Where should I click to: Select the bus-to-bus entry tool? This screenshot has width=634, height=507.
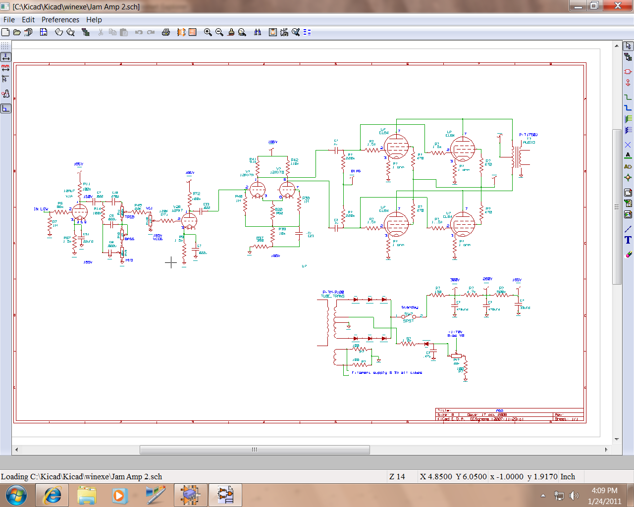point(628,130)
